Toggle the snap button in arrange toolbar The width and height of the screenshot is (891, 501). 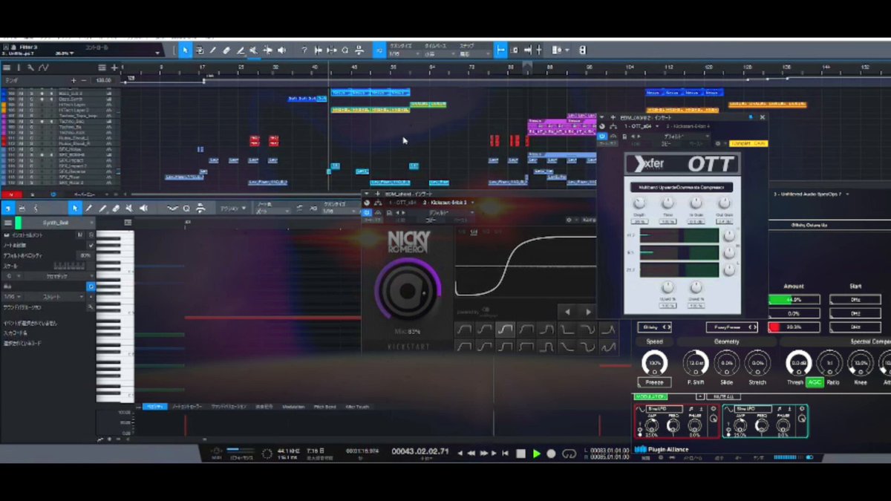379,50
